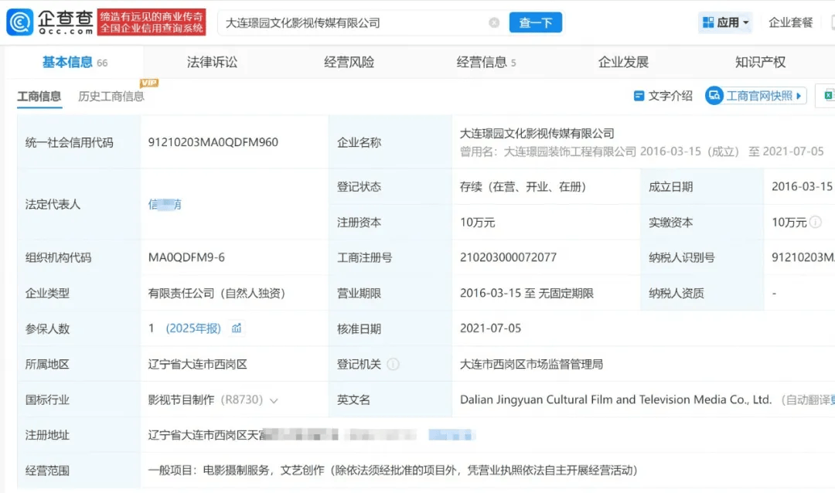Screen dimensions: 835x493
Task: Click the 辽宁省大连市西岗区 region value
Action: [198, 364]
